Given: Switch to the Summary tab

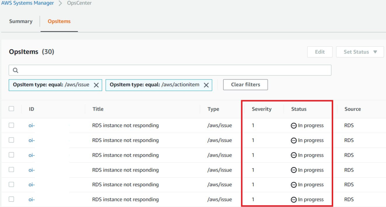Looking at the screenshot, I should click(21, 21).
